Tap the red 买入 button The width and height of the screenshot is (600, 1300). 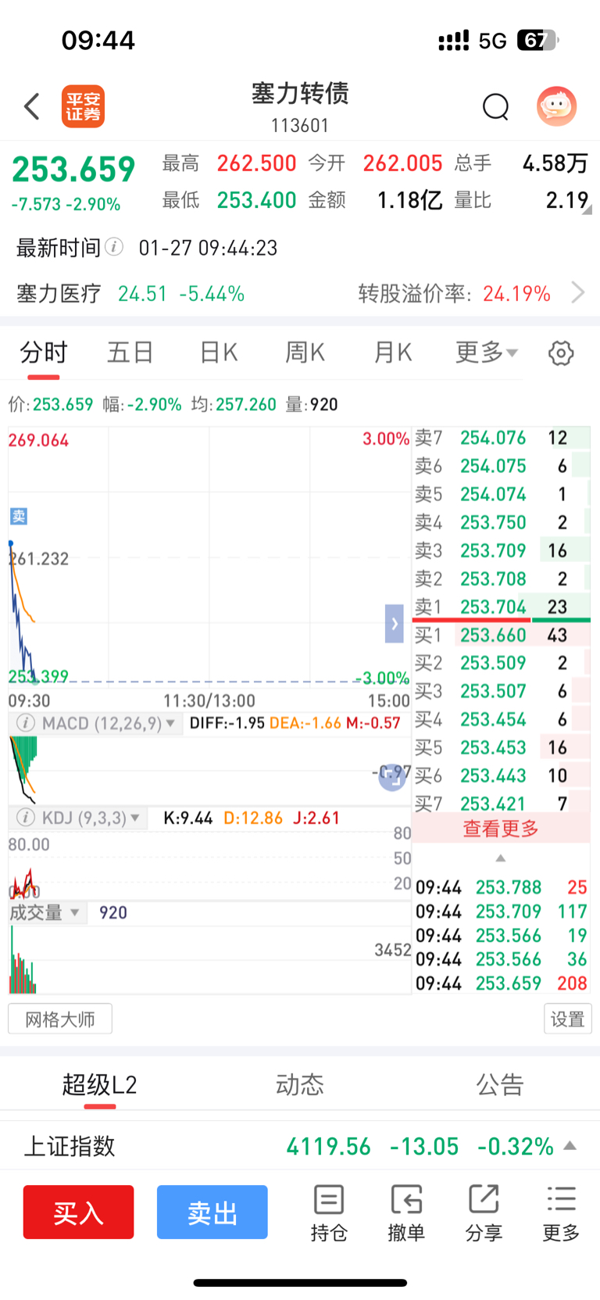pos(78,1212)
